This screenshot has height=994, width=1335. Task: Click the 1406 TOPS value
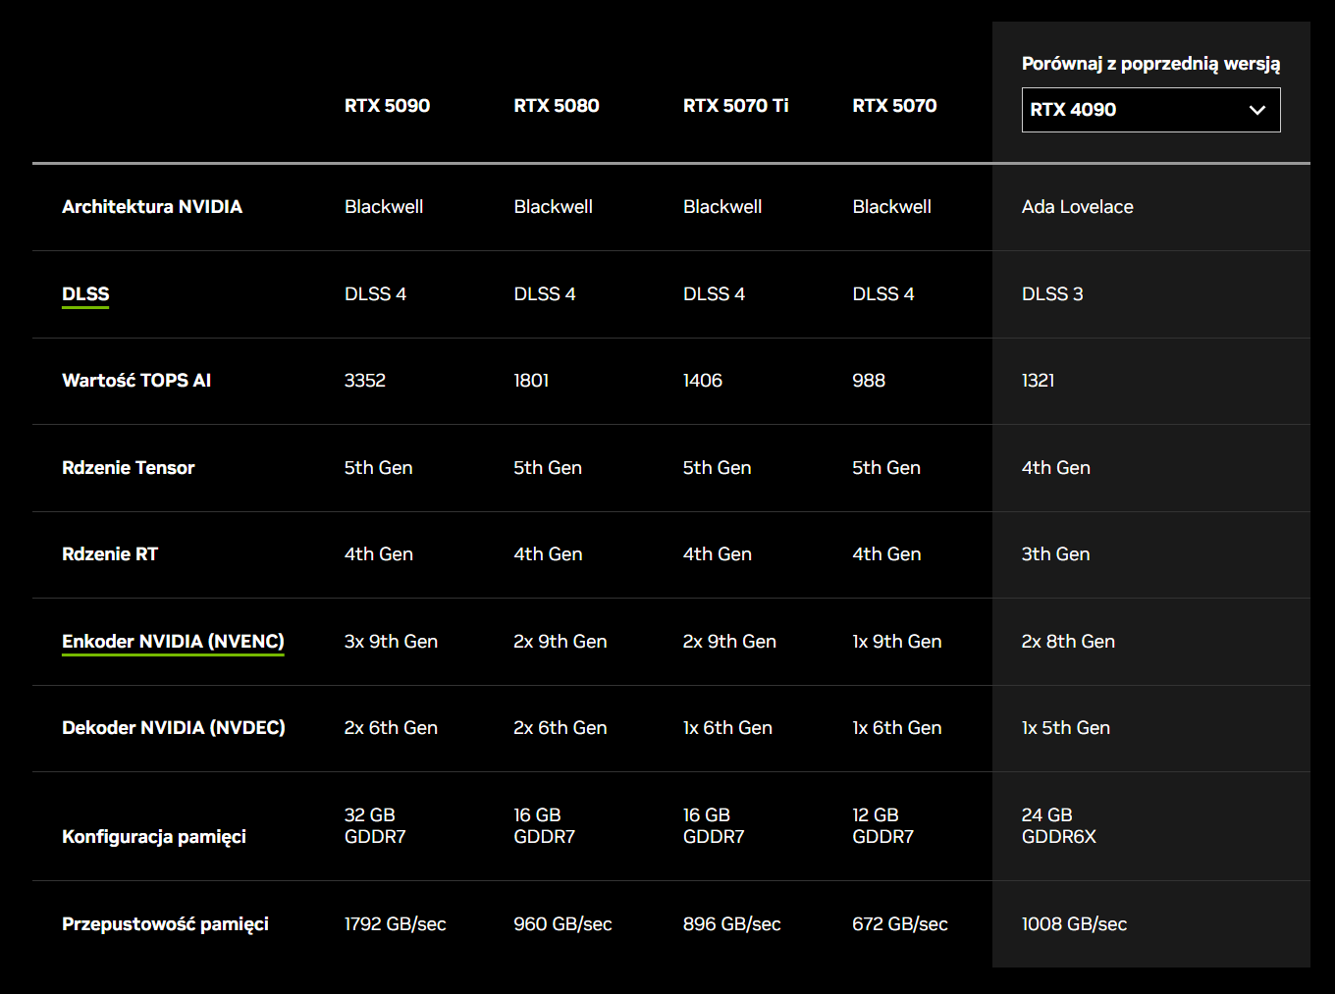pyautogui.click(x=703, y=381)
